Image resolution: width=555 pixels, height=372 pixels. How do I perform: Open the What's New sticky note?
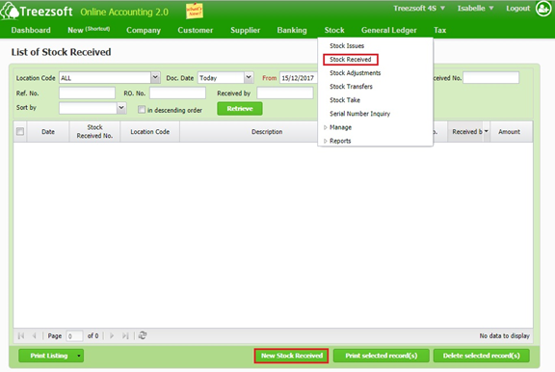(x=195, y=11)
